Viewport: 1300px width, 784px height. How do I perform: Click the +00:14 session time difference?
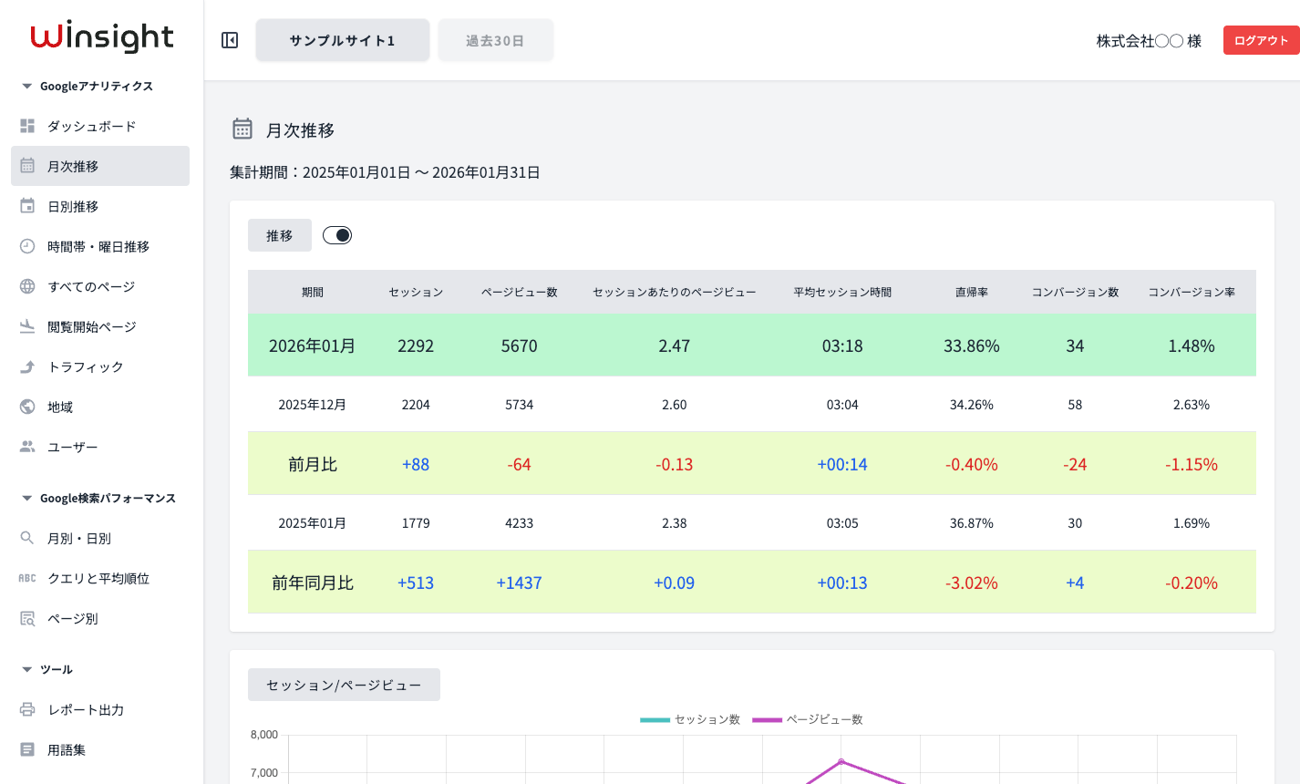click(842, 464)
